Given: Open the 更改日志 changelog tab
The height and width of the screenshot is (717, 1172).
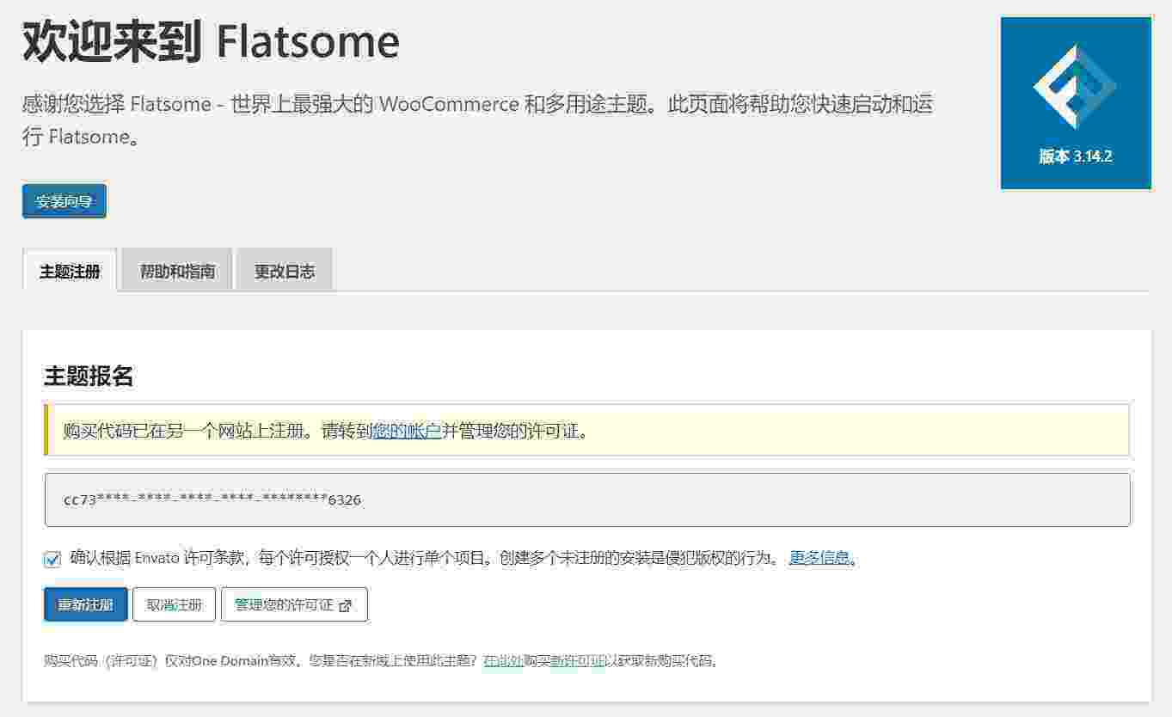Looking at the screenshot, I should [284, 272].
